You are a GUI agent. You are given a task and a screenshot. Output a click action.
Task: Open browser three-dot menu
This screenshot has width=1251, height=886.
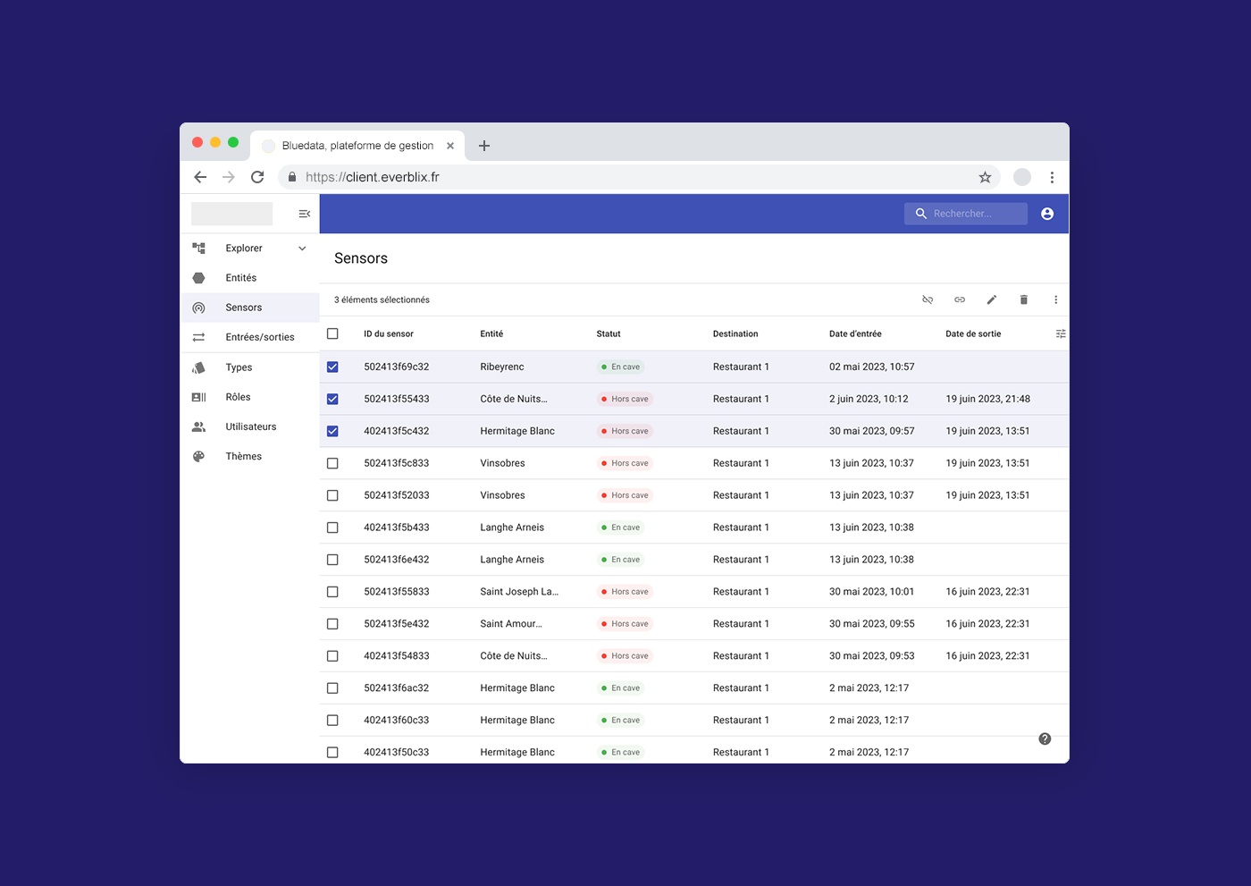tap(1052, 177)
